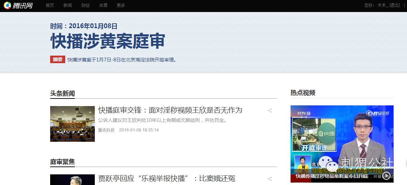The height and width of the screenshot is (185, 407).
Task: Share the 贾跃亭回应 article
Action: point(270,179)
